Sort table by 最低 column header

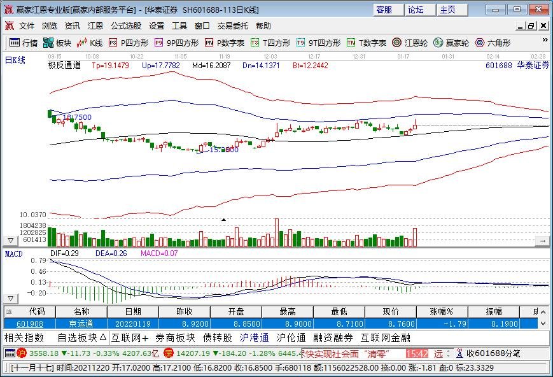coord(339,311)
